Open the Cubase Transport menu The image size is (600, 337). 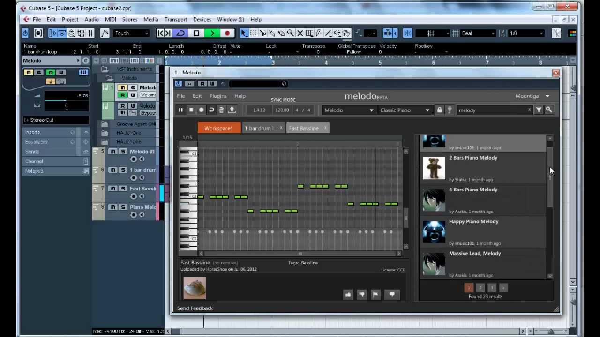pyautogui.click(x=176, y=19)
